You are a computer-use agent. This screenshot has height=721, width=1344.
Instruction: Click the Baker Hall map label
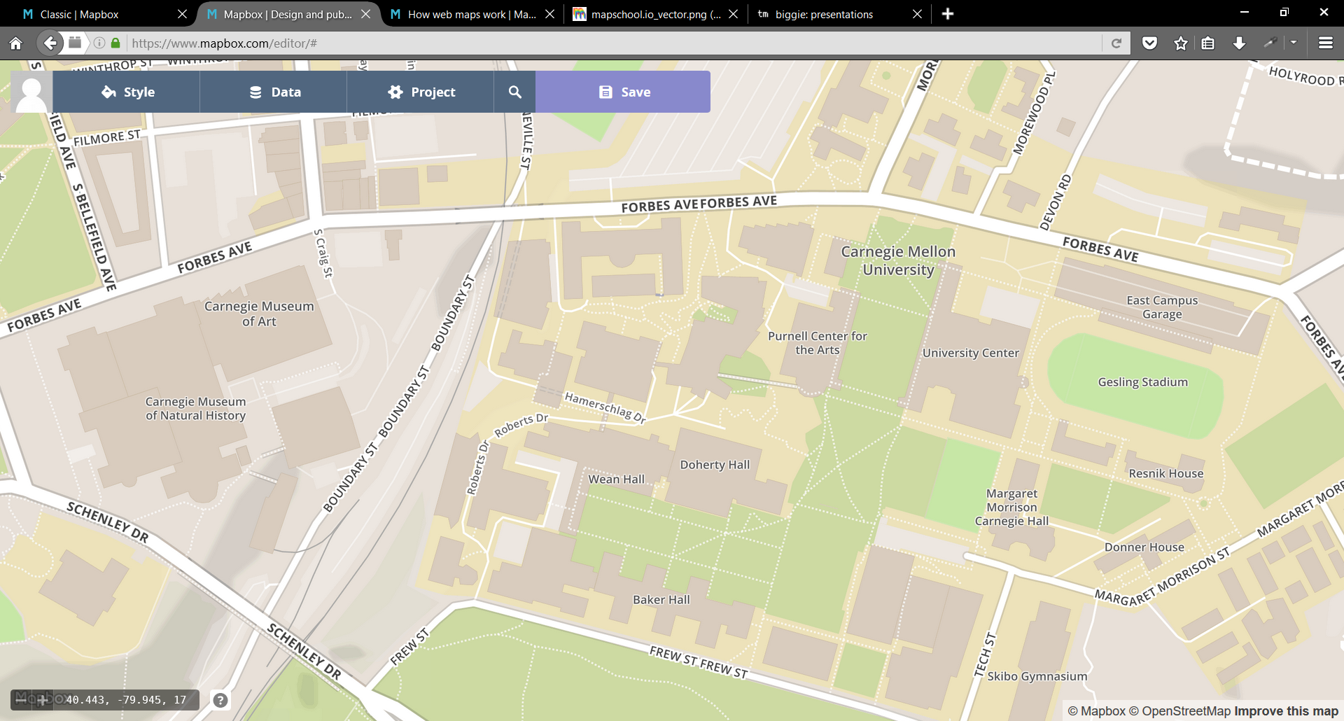[x=661, y=600]
